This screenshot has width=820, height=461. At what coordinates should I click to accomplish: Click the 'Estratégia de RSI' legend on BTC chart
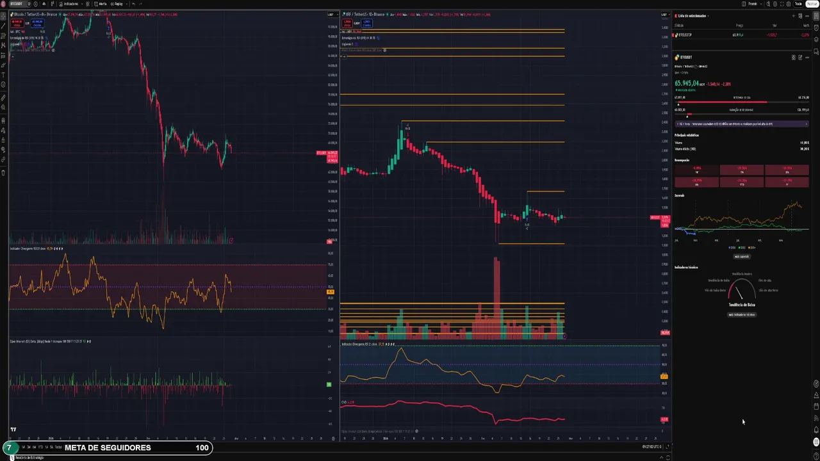(27, 38)
